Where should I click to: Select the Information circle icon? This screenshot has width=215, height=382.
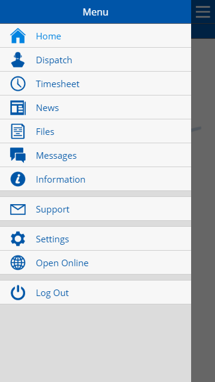pos(18,179)
